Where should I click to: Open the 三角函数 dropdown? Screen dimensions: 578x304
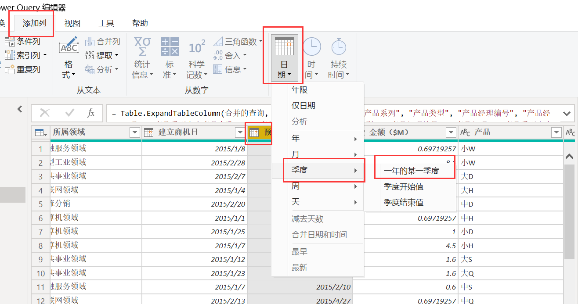coord(238,42)
